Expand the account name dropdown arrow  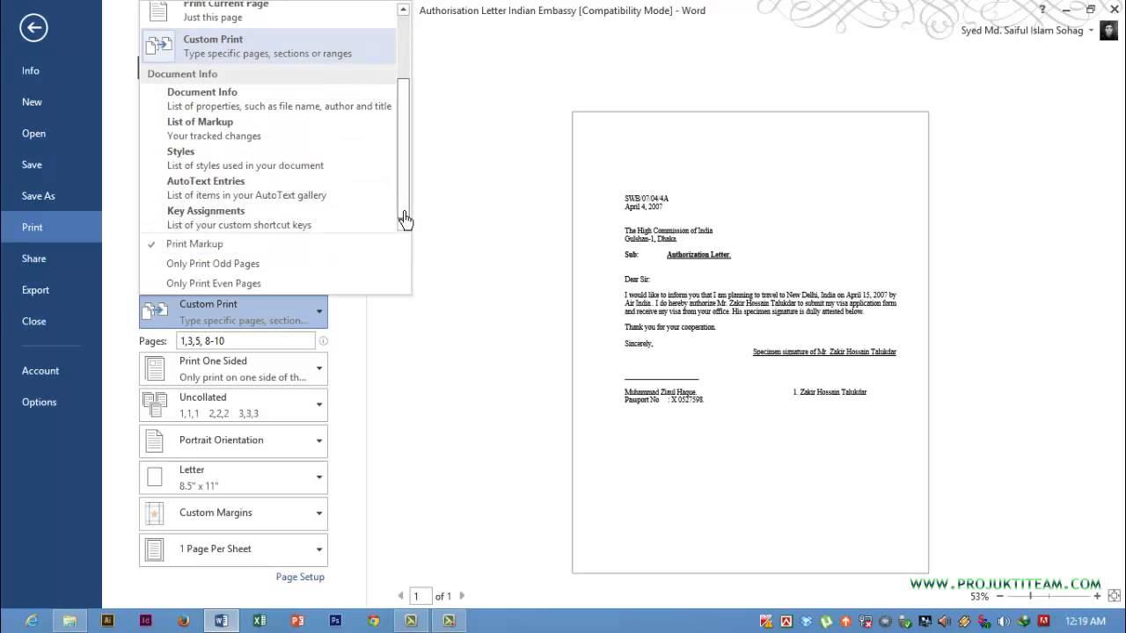[x=1091, y=31]
